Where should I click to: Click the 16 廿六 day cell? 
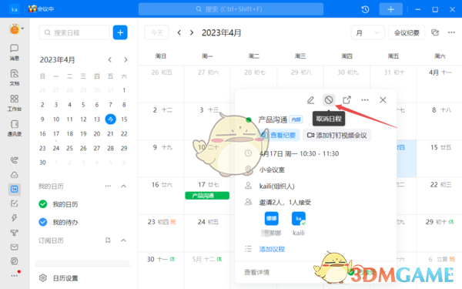coord(161,196)
